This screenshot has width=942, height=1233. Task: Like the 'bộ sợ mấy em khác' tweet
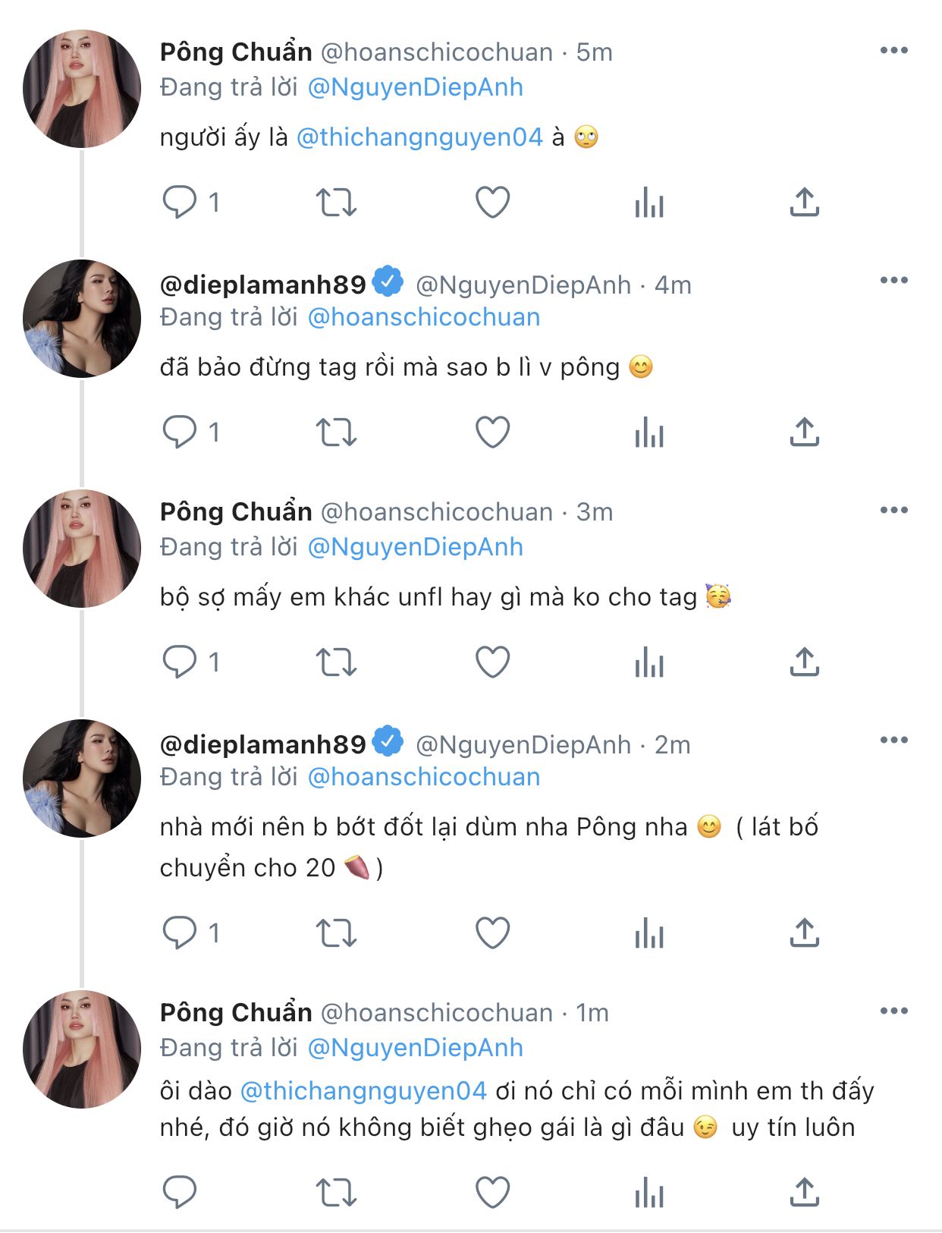492,662
